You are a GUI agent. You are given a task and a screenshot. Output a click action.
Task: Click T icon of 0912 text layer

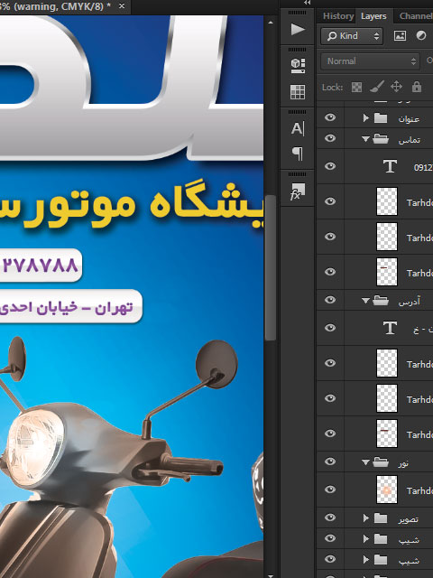point(390,166)
